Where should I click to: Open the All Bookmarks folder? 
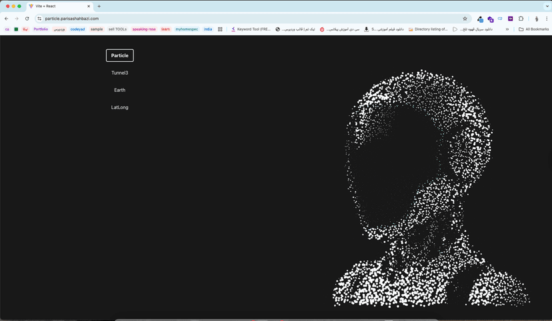pos(534,29)
